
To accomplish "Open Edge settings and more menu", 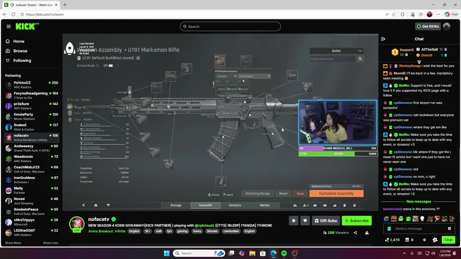I will [438, 14].
